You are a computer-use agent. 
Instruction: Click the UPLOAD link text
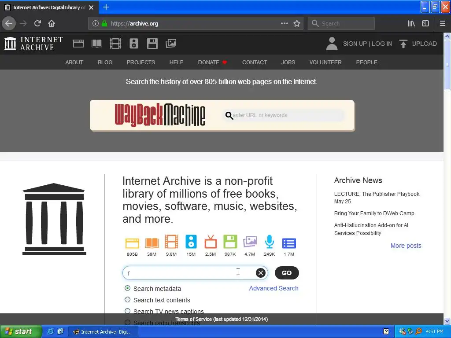click(425, 44)
